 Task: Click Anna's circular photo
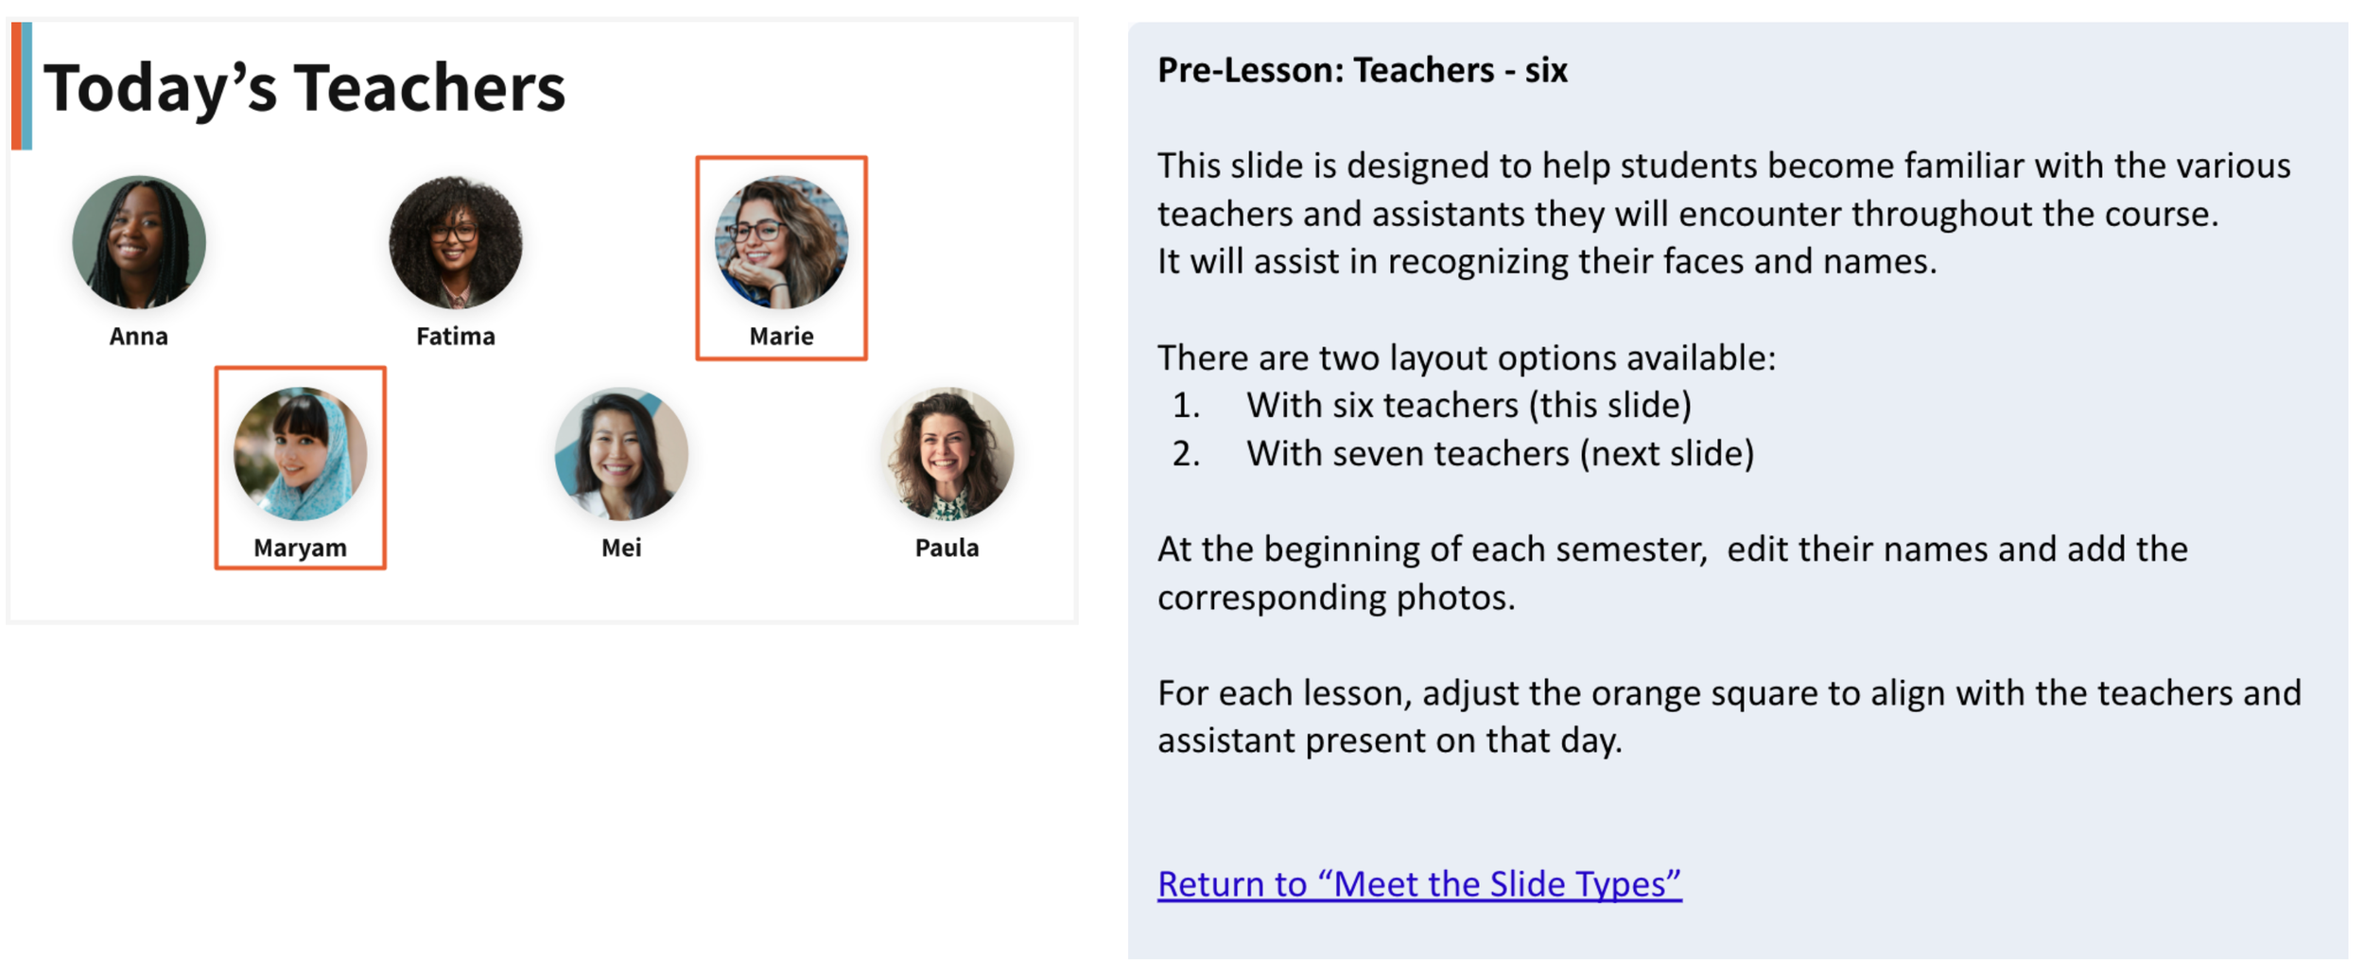tap(139, 242)
